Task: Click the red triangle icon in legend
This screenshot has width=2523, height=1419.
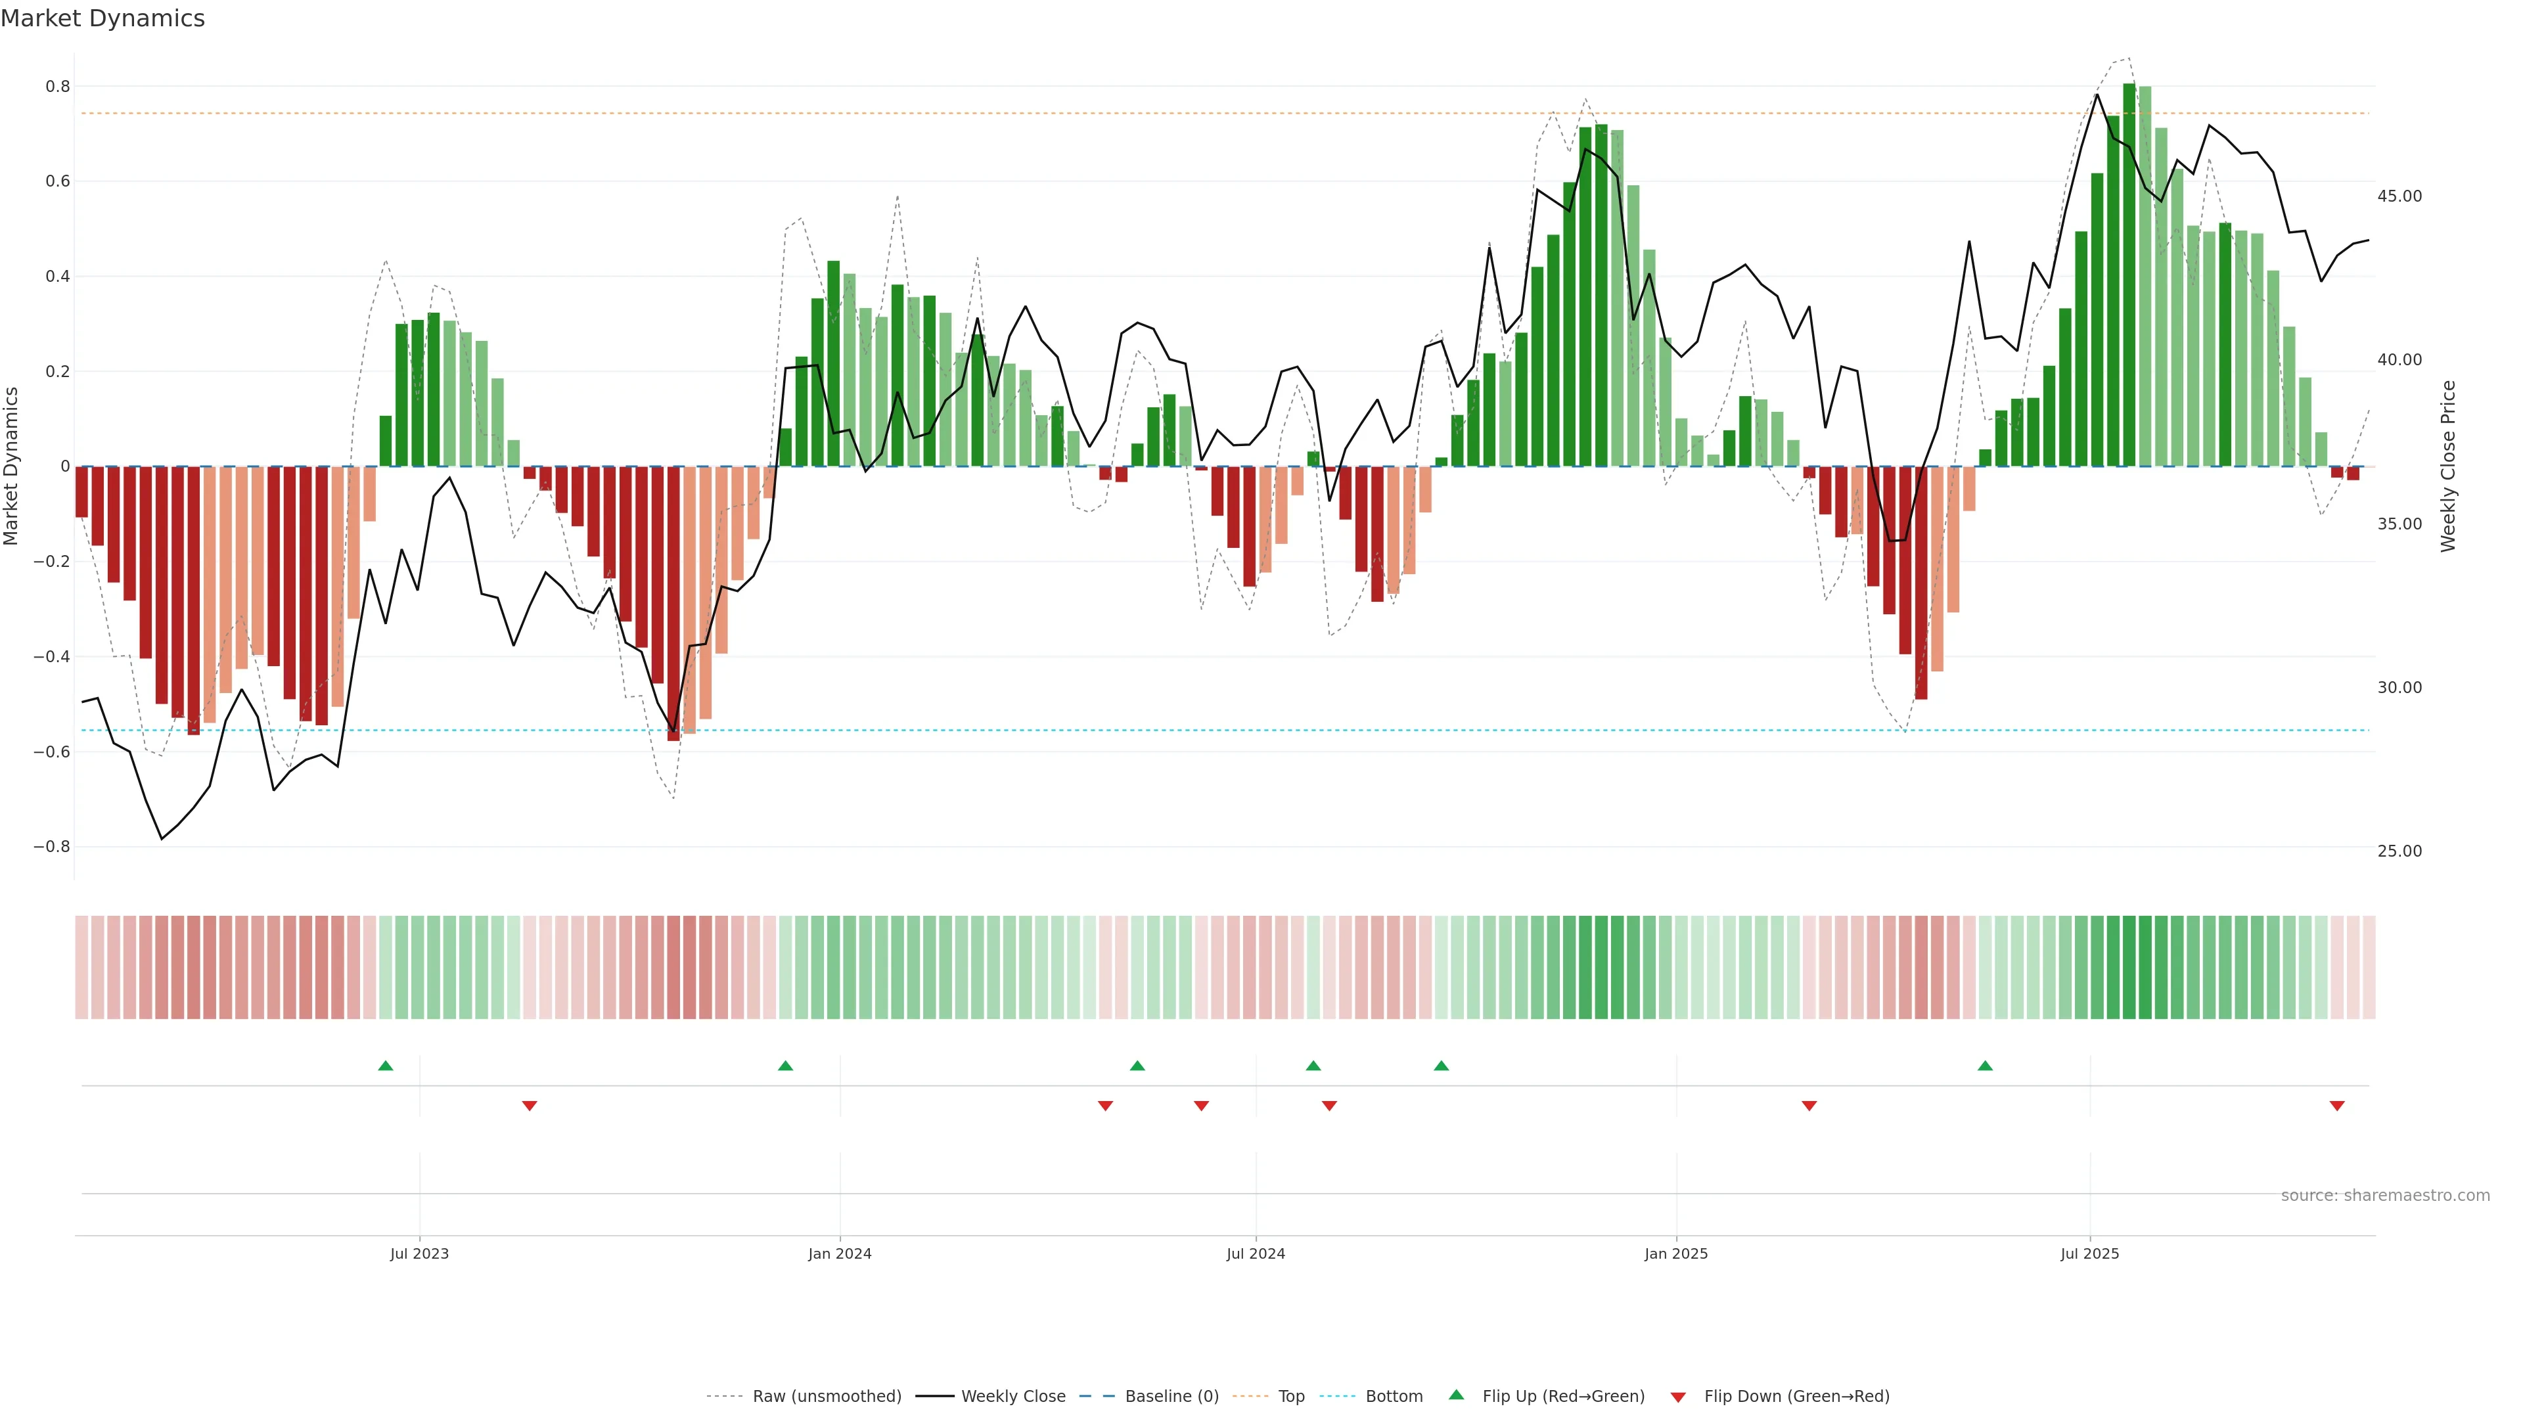Action: pos(1678,1397)
